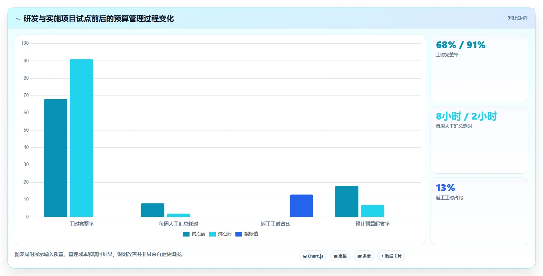The width and height of the screenshot is (543, 276).
Task: Toggle the 试点后 legend series
Action: pyautogui.click(x=220, y=234)
